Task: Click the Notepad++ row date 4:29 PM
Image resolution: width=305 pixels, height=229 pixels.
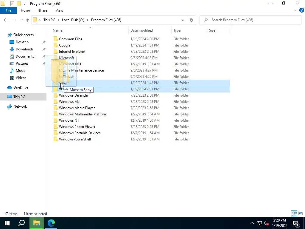Action: click(x=144, y=77)
